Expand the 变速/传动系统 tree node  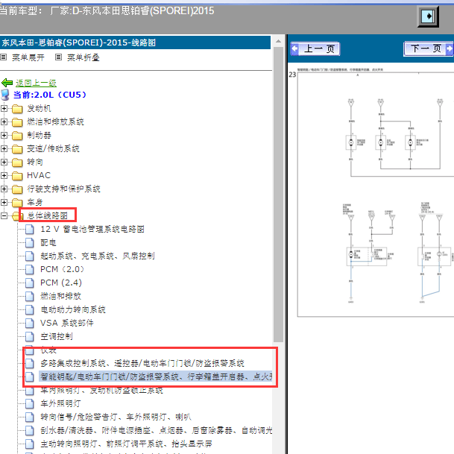point(4,149)
